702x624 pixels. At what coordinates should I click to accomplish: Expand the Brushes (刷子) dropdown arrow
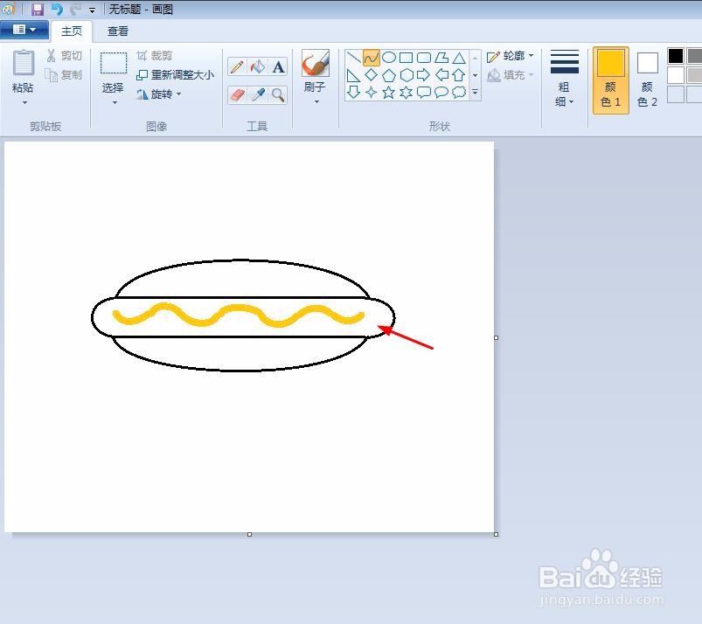point(316,102)
